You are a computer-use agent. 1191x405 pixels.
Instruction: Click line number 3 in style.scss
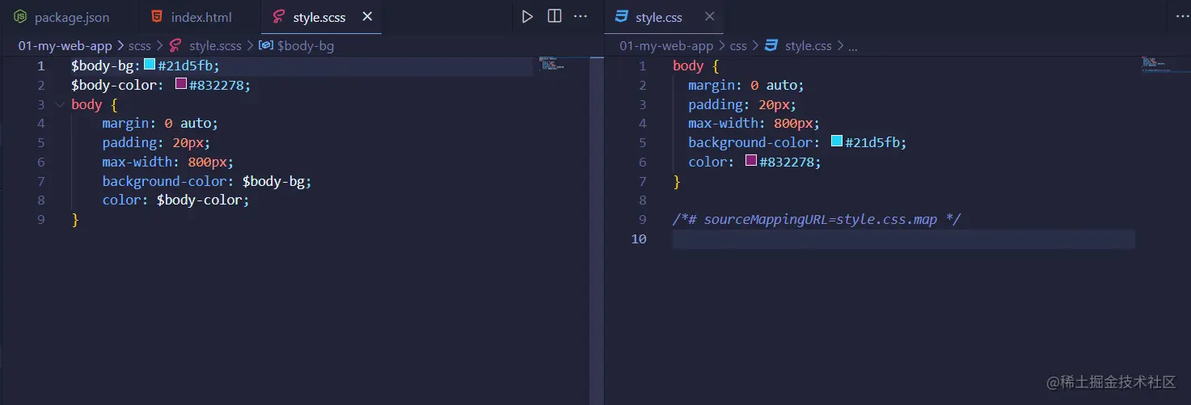40,104
